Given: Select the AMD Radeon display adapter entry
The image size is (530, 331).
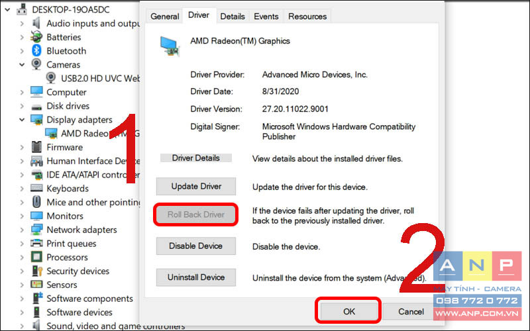Looking at the screenshot, I should point(92,134).
